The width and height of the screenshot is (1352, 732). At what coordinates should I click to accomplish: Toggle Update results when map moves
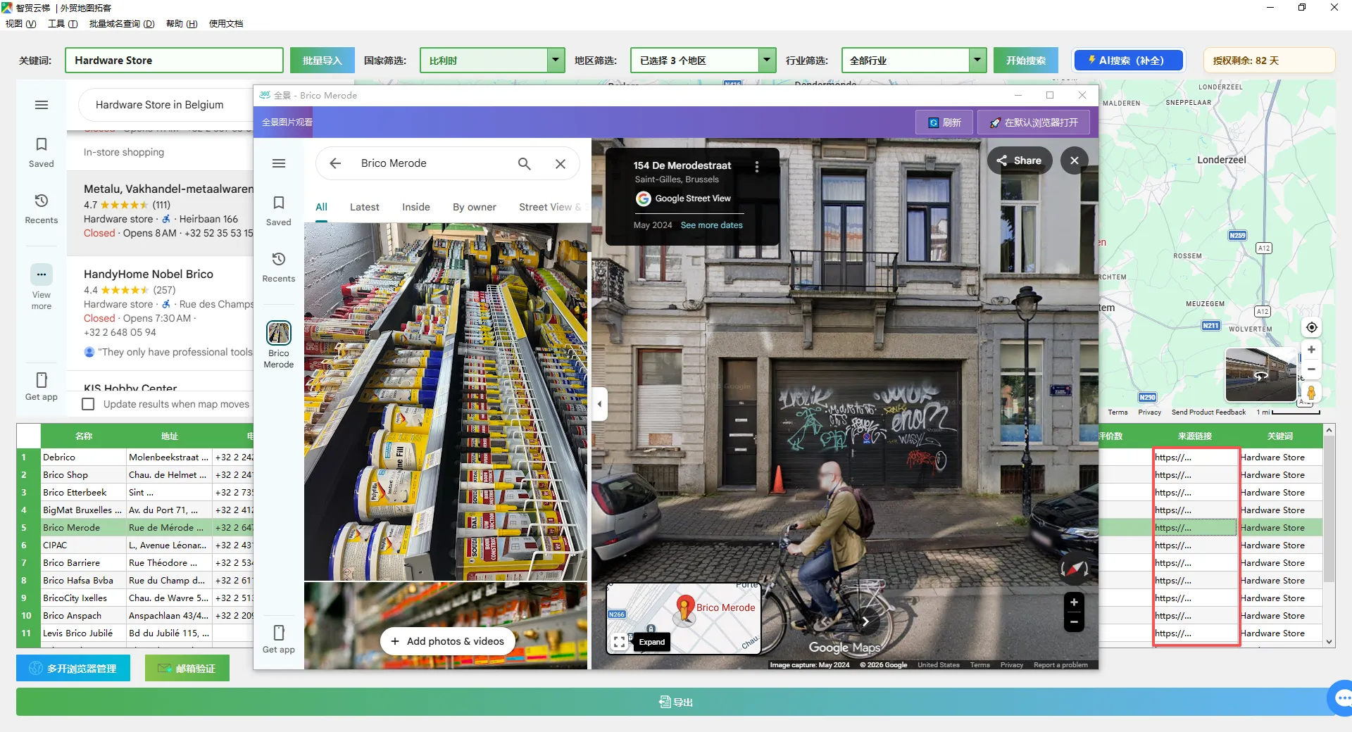click(x=89, y=404)
